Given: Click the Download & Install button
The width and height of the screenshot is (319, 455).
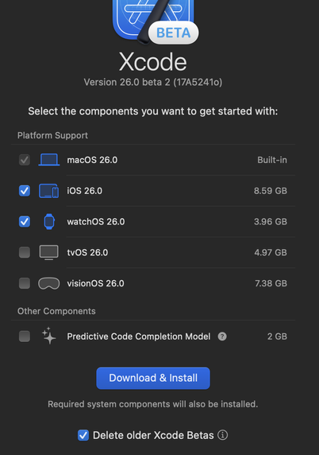Looking at the screenshot, I should (153, 378).
